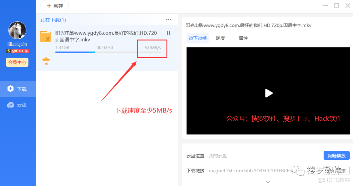This screenshot has width=353, height=186.
Task: Click the orange acceleration icon under the BT folder
Action: [46, 61]
